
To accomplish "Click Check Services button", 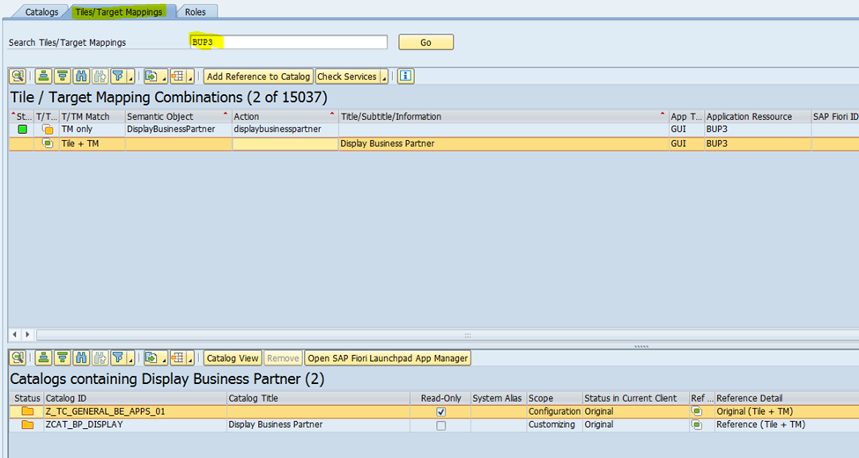I will pyautogui.click(x=347, y=77).
